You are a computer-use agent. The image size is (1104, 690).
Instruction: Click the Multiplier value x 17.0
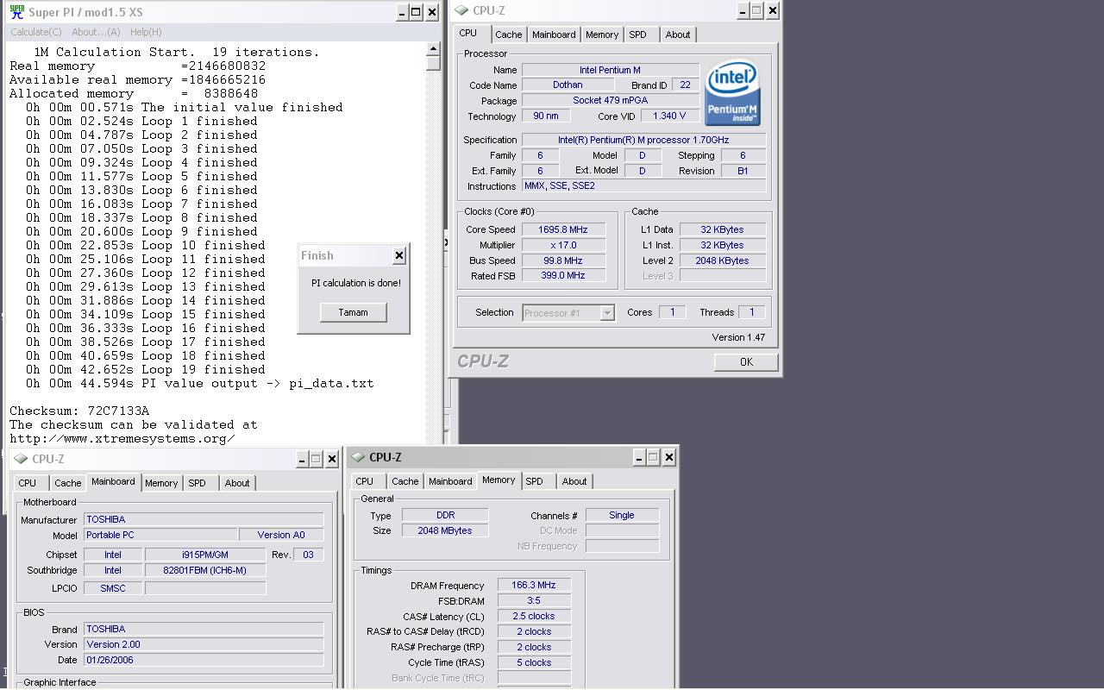[562, 245]
